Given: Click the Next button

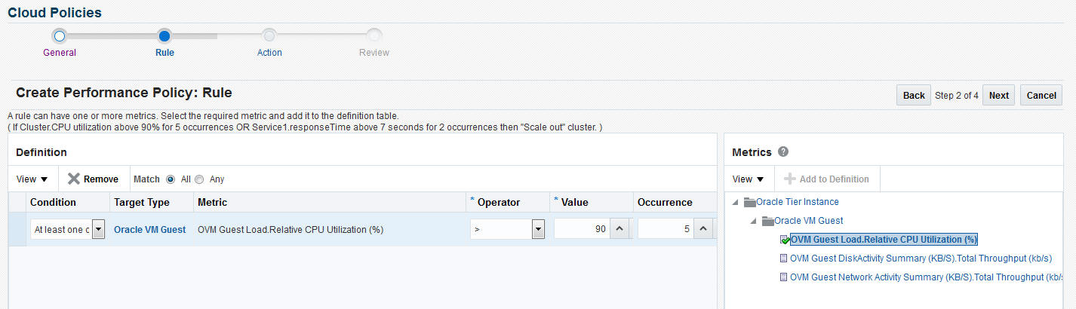Looking at the screenshot, I should pos(998,95).
